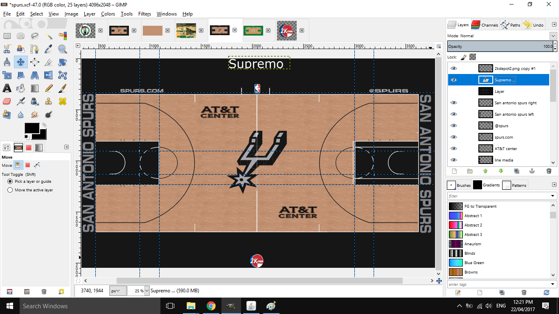The width and height of the screenshot is (559, 314).
Task: Hide the San antonio spurs left layer
Action: coord(453,114)
